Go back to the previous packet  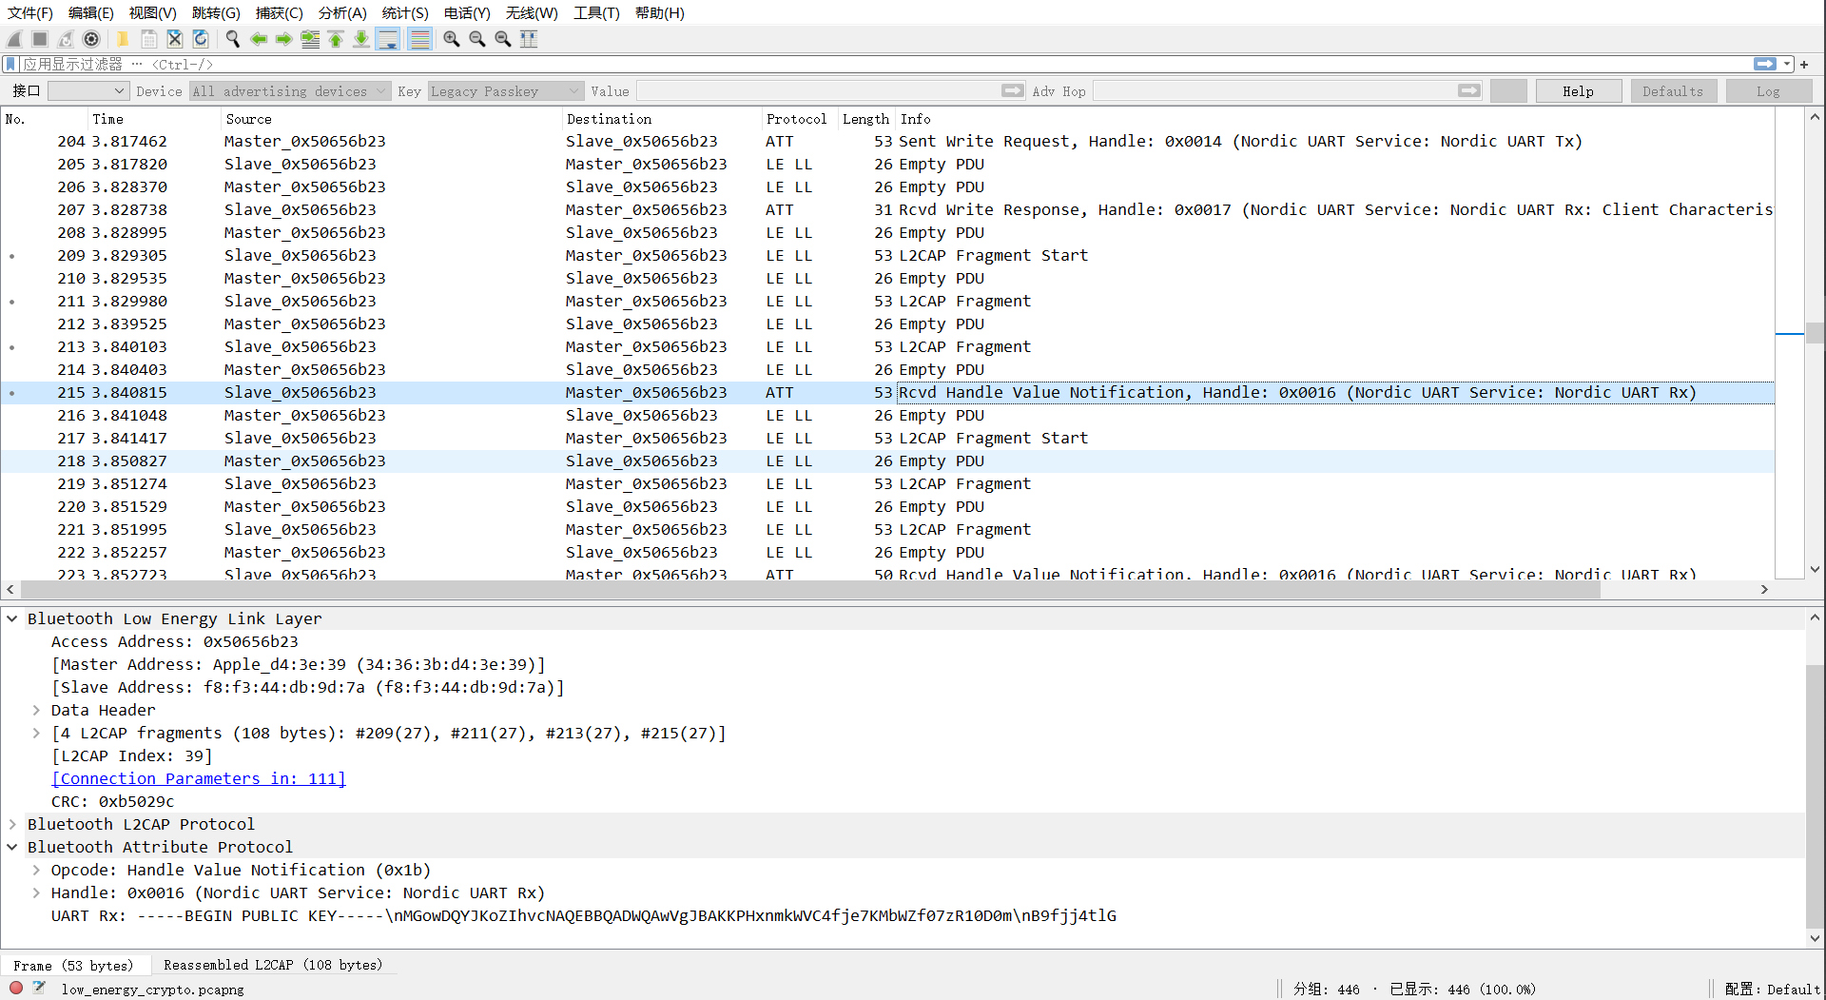(259, 39)
